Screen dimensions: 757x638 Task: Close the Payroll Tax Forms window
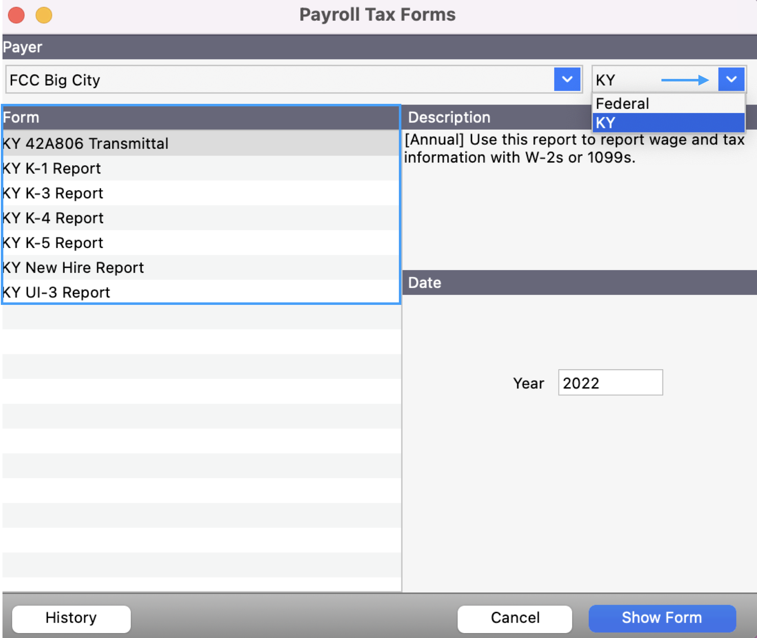pos(16,15)
